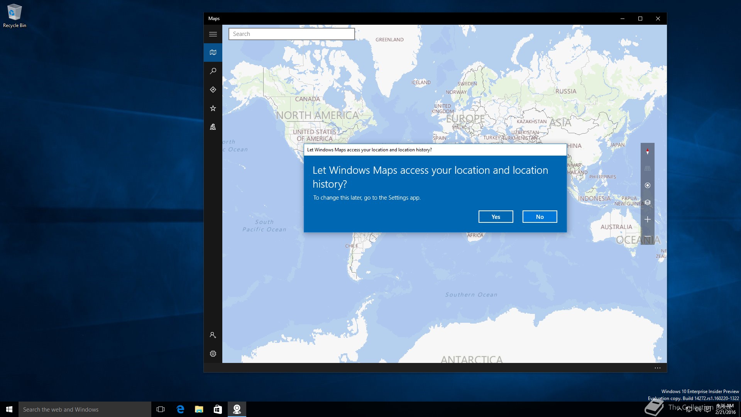Image resolution: width=741 pixels, height=417 pixels.
Task: Open Favorites star in sidebar
Action: point(213,108)
